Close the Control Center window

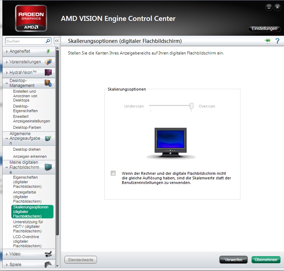point(277,7)
